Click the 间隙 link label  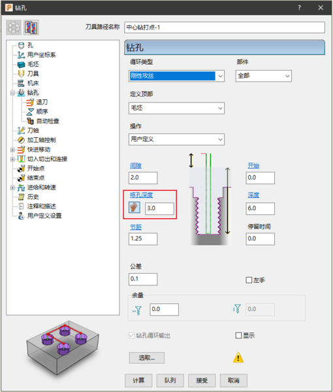(136, 165)
